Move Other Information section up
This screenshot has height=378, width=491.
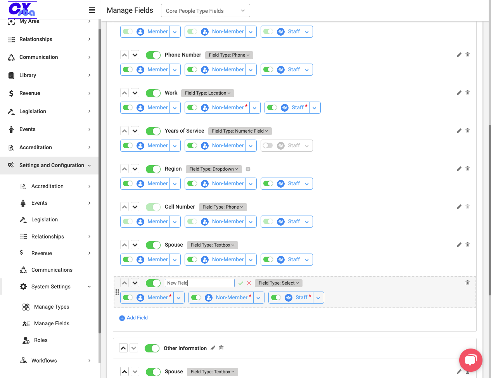[x=123, y=348]
